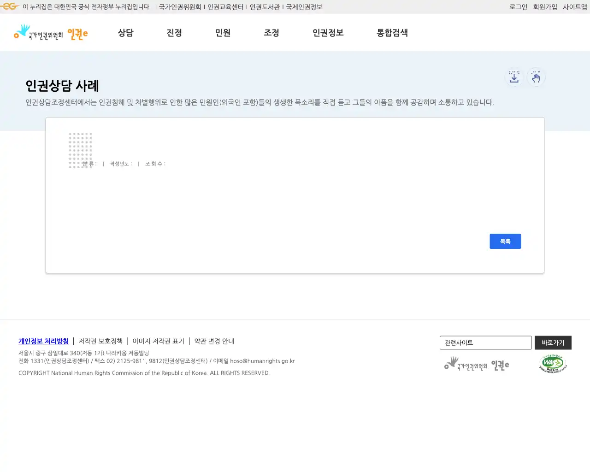
Task: Click the NHRC footer logo
Action: [x=477, y=364]
